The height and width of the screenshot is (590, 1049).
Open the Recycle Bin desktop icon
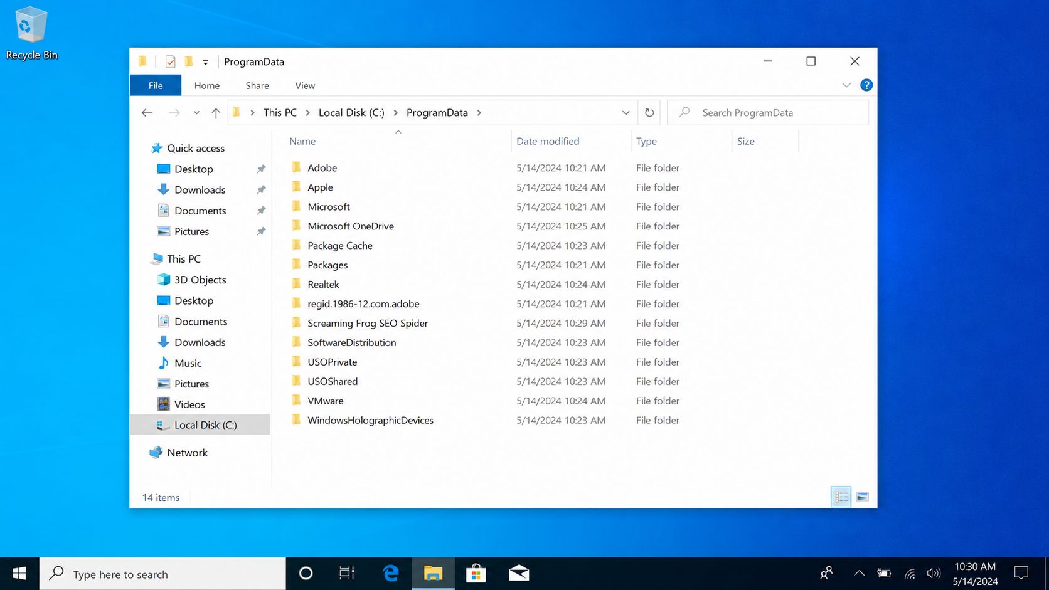tap(31, 33)
